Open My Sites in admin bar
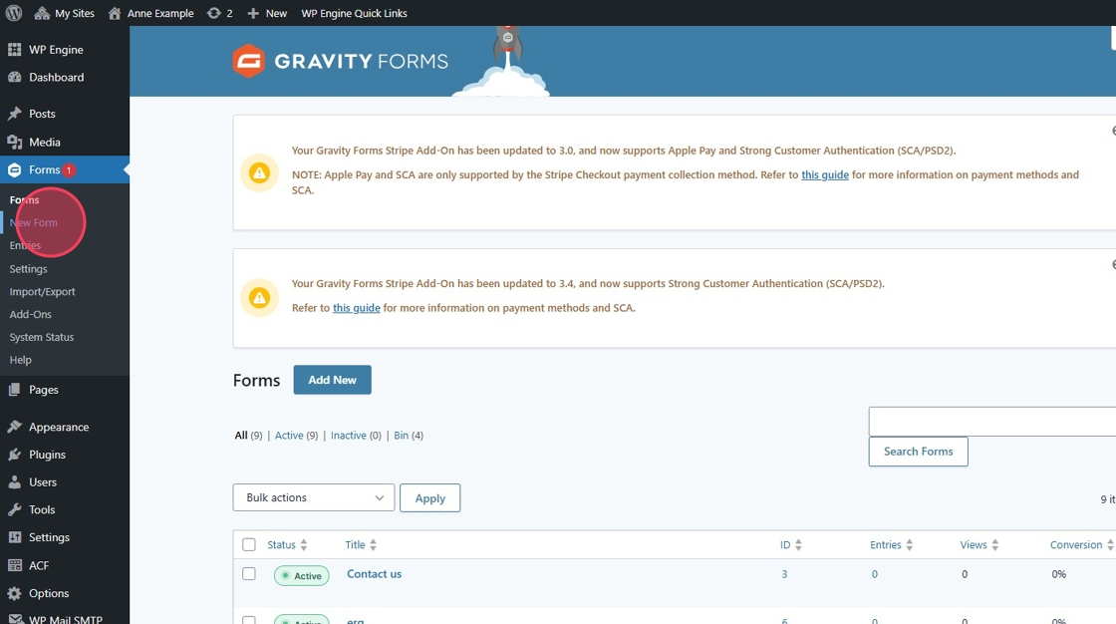This screenshot has width=1116, height=624. coord(65,13)
